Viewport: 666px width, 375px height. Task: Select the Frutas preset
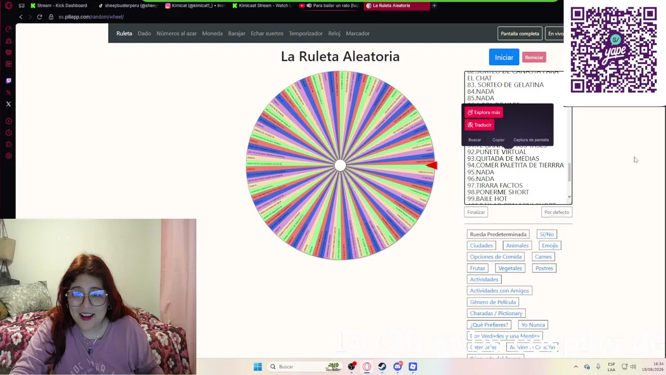(477, 268)
